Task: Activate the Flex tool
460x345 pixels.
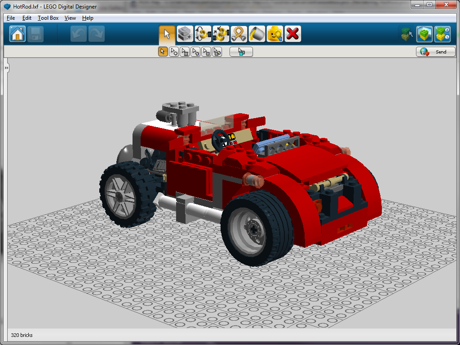Action: pos(239,33)
